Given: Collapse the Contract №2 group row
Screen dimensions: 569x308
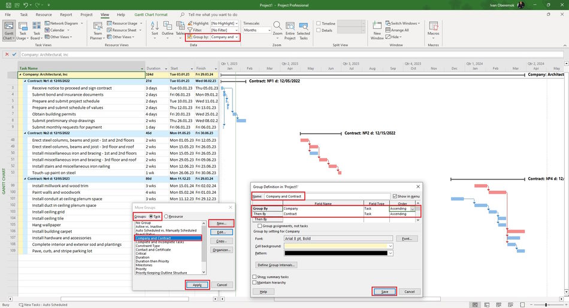Looking at the screenshot, I should tap(25, 133).
